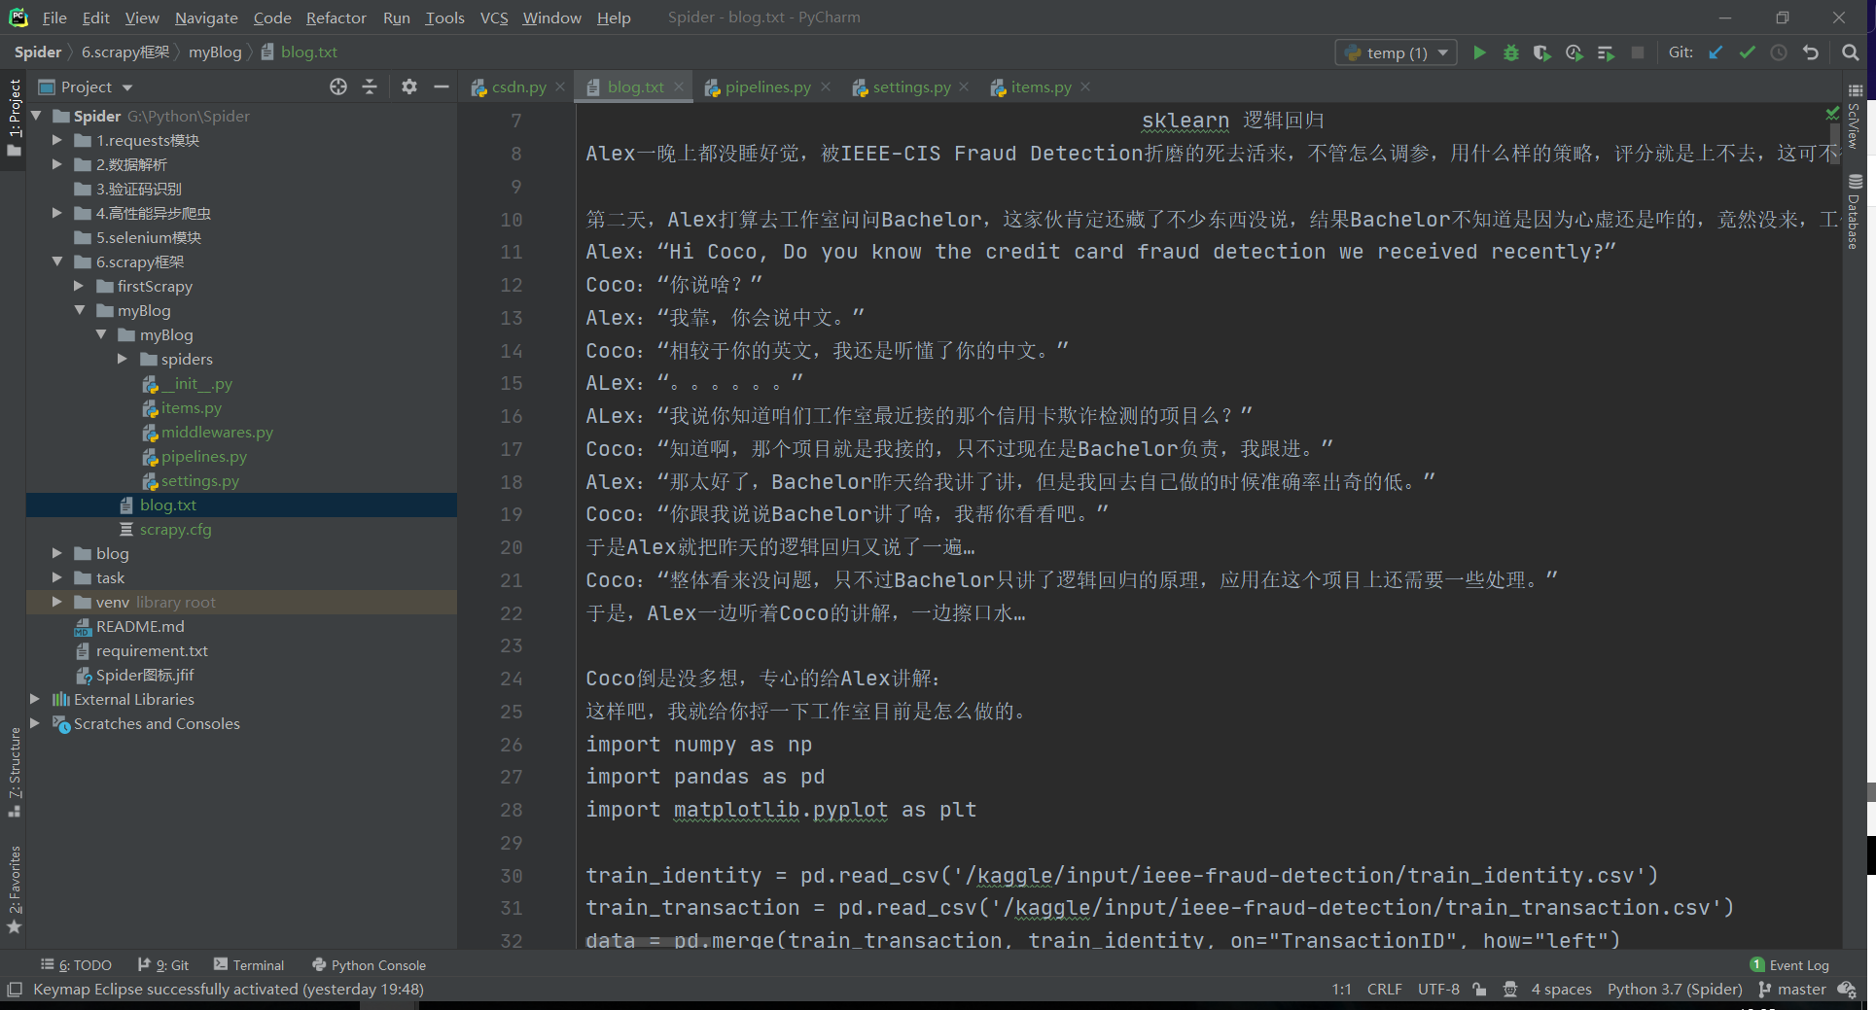Open Project panel settings gear
The image size is (1876, 1010).
pos(409,87)
